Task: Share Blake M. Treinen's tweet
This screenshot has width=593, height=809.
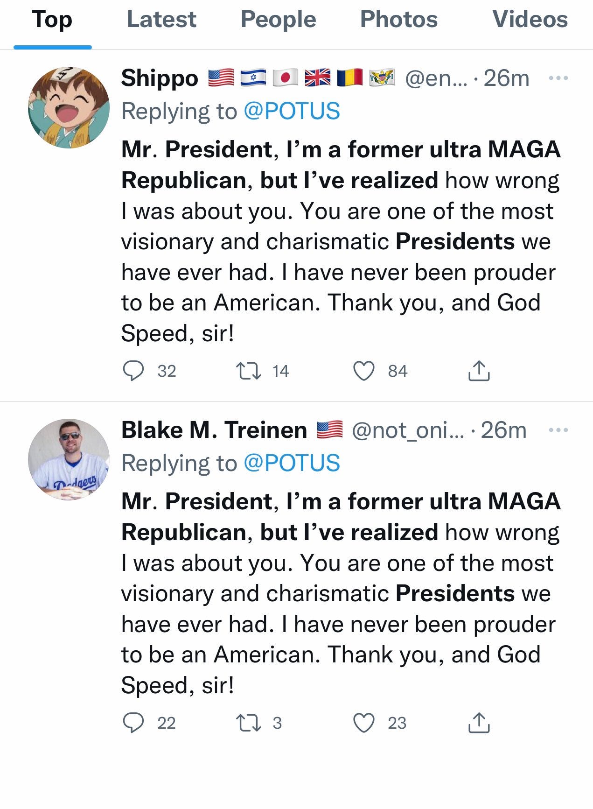Action: point(479,723)
